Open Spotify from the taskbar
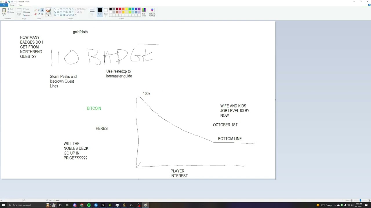Image resolution: width=371 pixels, height=208 pixels. click(89, 205)
